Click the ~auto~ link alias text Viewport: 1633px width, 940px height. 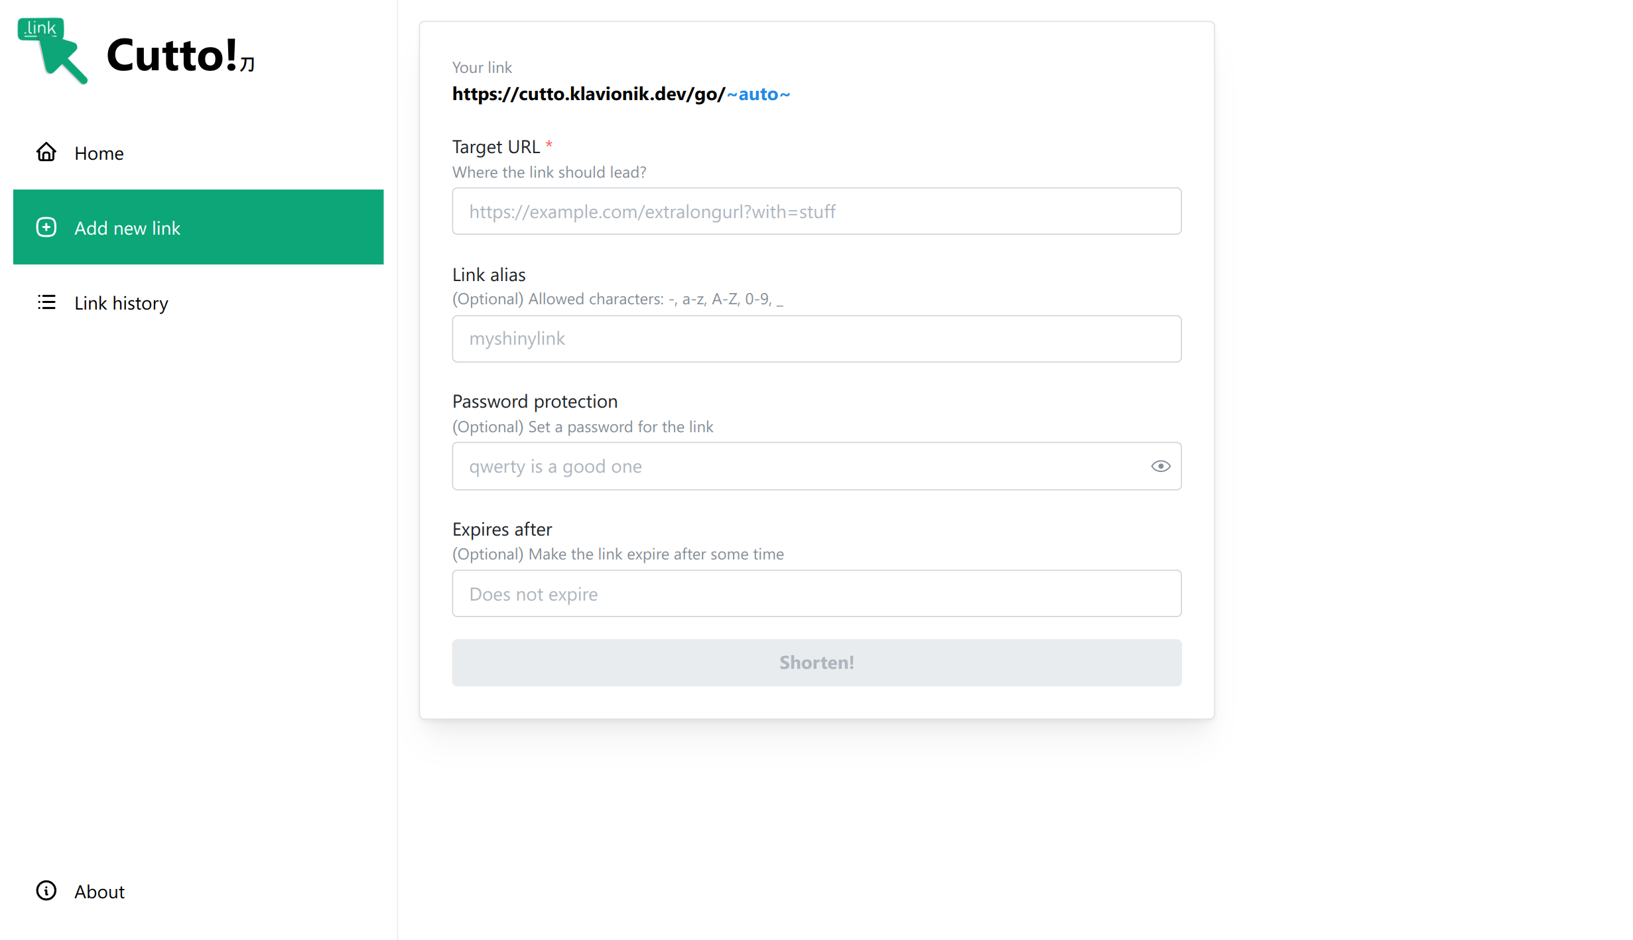coord(758,94)
